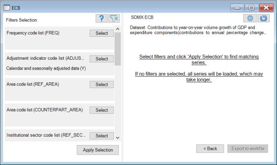Click Export to workfile button
This screenshot has height=165, width=277.
[x=247, y=149]
